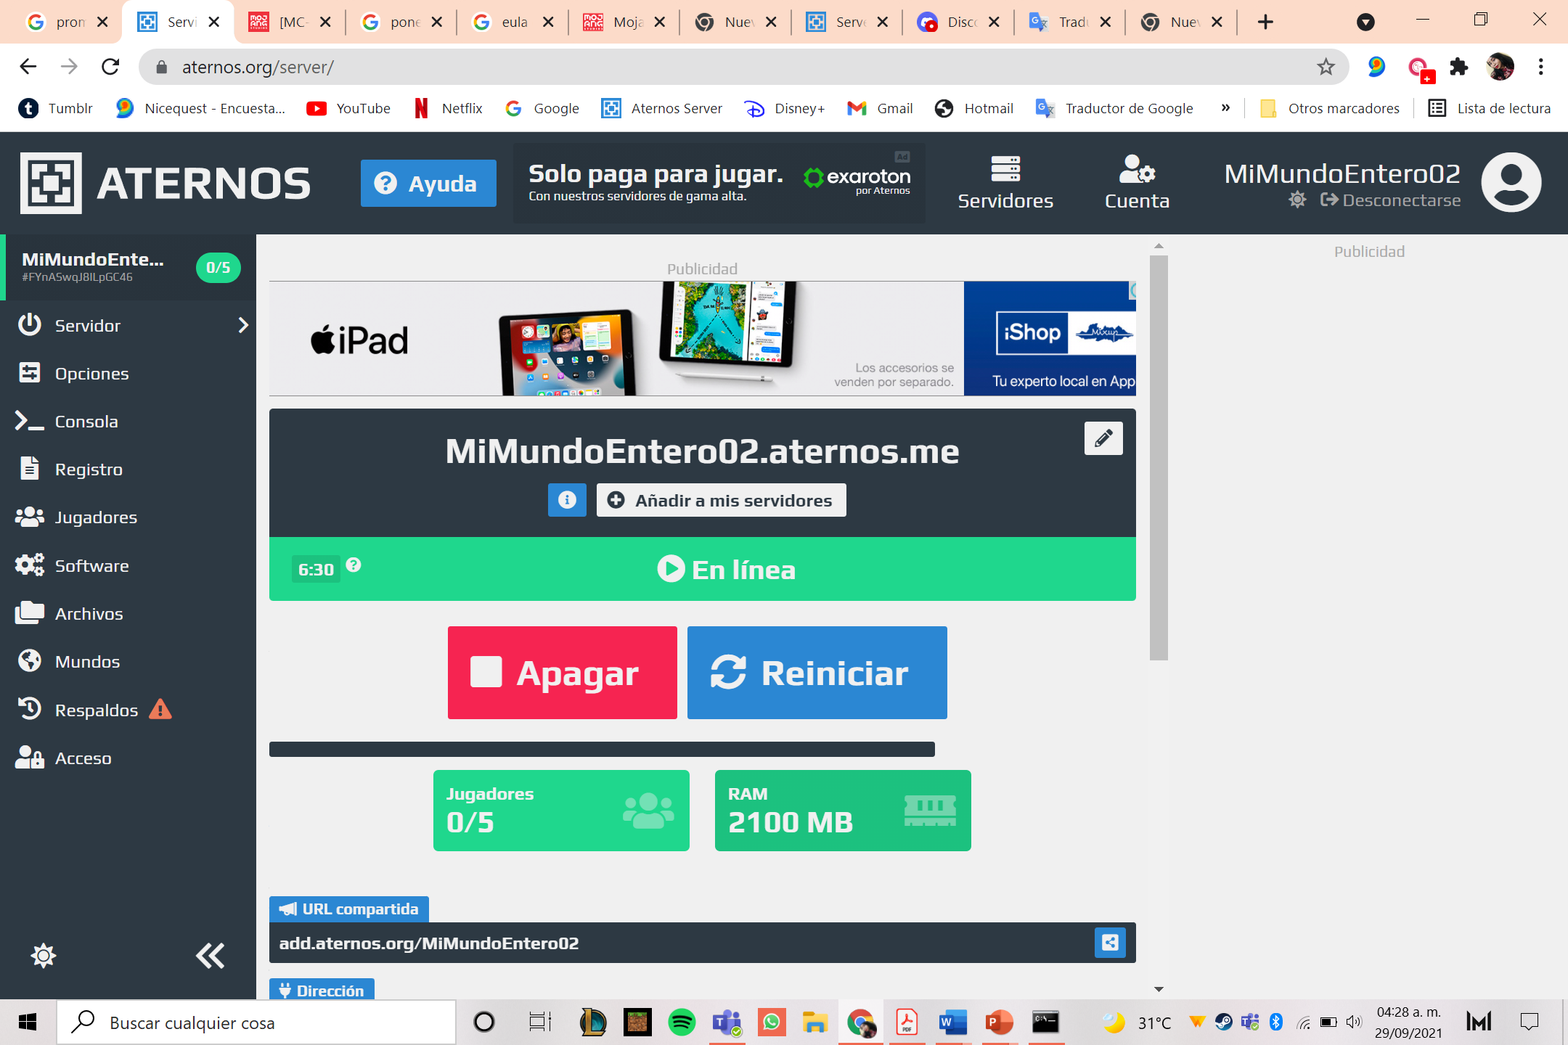Image resolution: width=1568 pixels, height=1045 pixels.
Task: Switch to the Disco browser tab
Action: (959, 22)
